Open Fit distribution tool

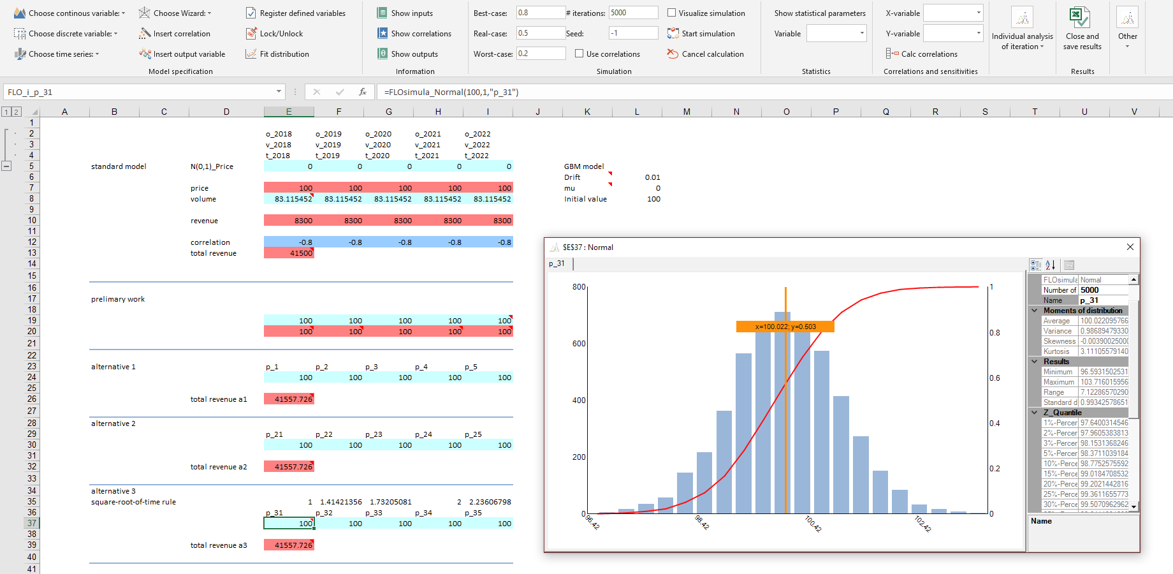tap(251, 54)
